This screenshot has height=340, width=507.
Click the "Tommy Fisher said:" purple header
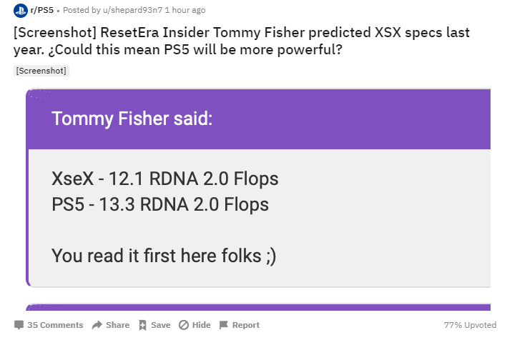click(x=132, y=119)
